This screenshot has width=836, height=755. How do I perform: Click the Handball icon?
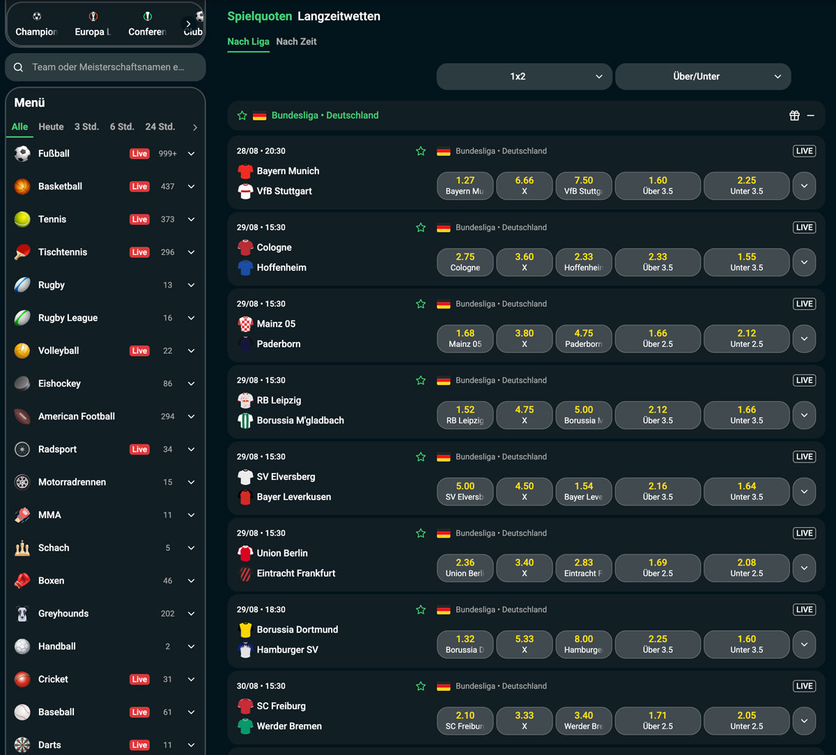click(x=22, y=646)
